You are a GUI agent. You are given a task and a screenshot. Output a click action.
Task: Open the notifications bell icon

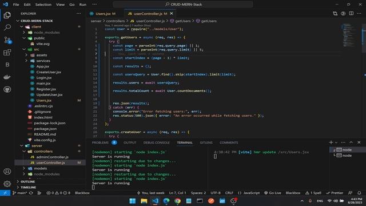[359, 193]
